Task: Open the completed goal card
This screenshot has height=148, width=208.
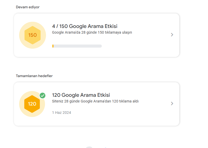Action: coord(97,104)
